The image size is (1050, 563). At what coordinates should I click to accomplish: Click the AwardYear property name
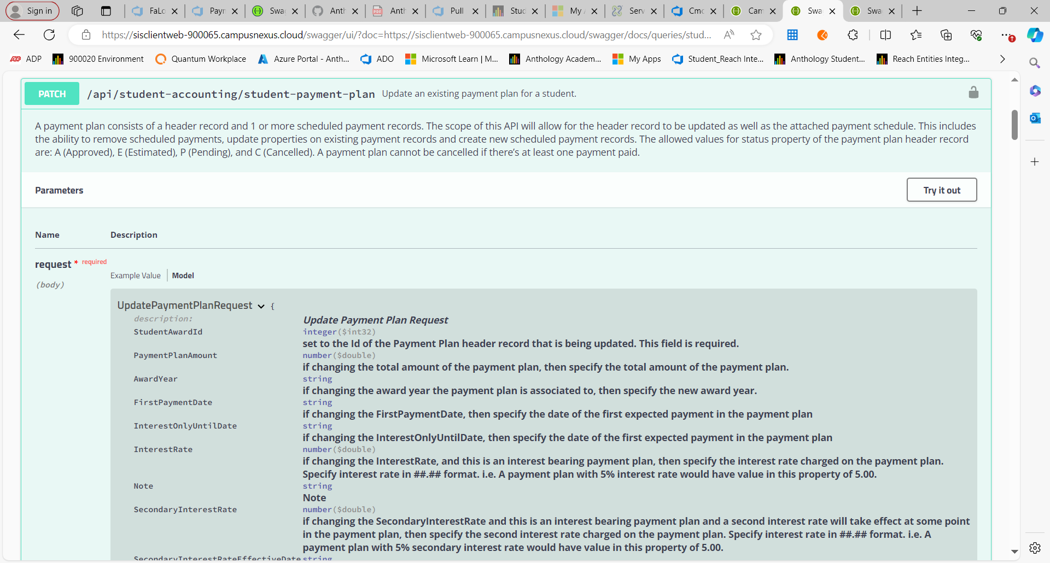pos(155,379)
